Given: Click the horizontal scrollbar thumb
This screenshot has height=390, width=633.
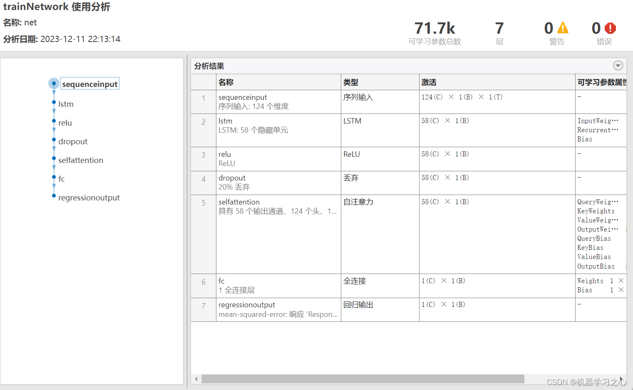Looking at the screenshot, I should coord(363,379).
